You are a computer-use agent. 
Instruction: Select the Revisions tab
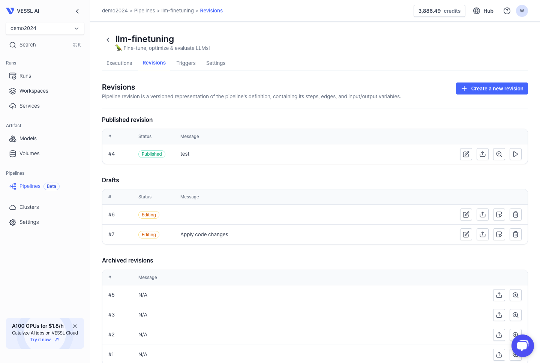154,63
